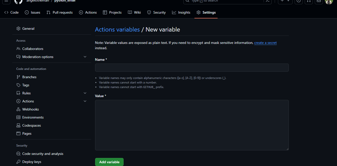
Task: Click the Deploy keys icon
Action: [x=18, y=162]
